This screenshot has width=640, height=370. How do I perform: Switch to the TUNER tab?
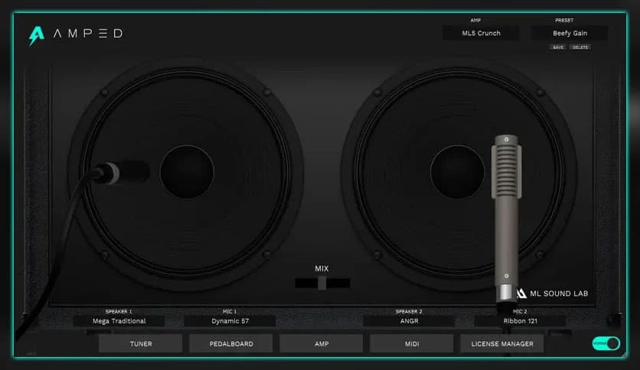click(x=141, y=344)
